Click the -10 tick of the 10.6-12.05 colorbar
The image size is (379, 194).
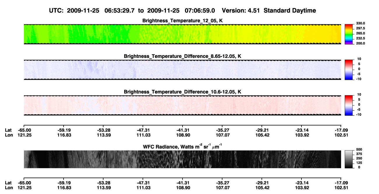(358, 114)
